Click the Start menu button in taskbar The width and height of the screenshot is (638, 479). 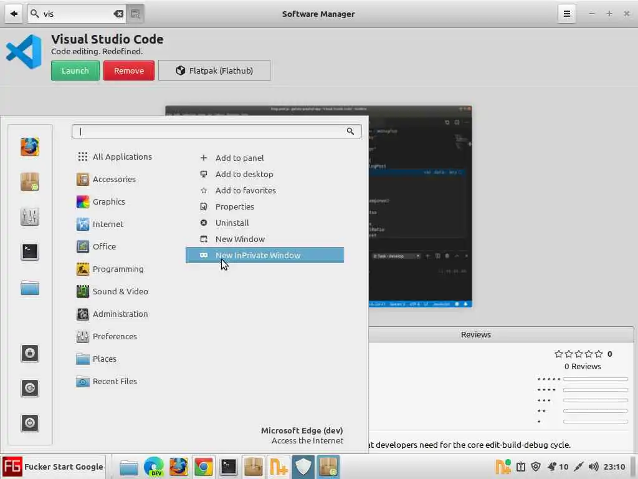54,467
